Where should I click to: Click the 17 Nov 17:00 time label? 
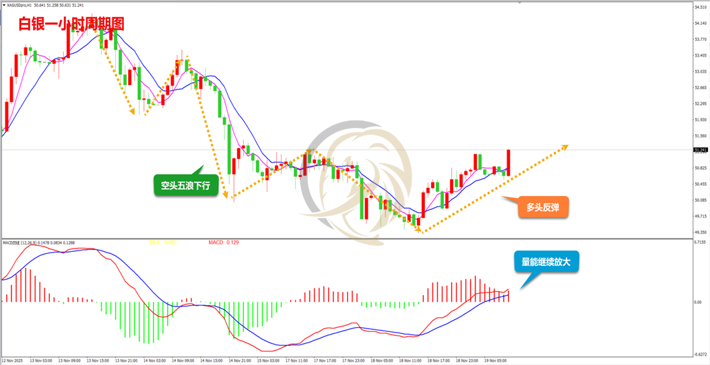(x=324, y=361)
